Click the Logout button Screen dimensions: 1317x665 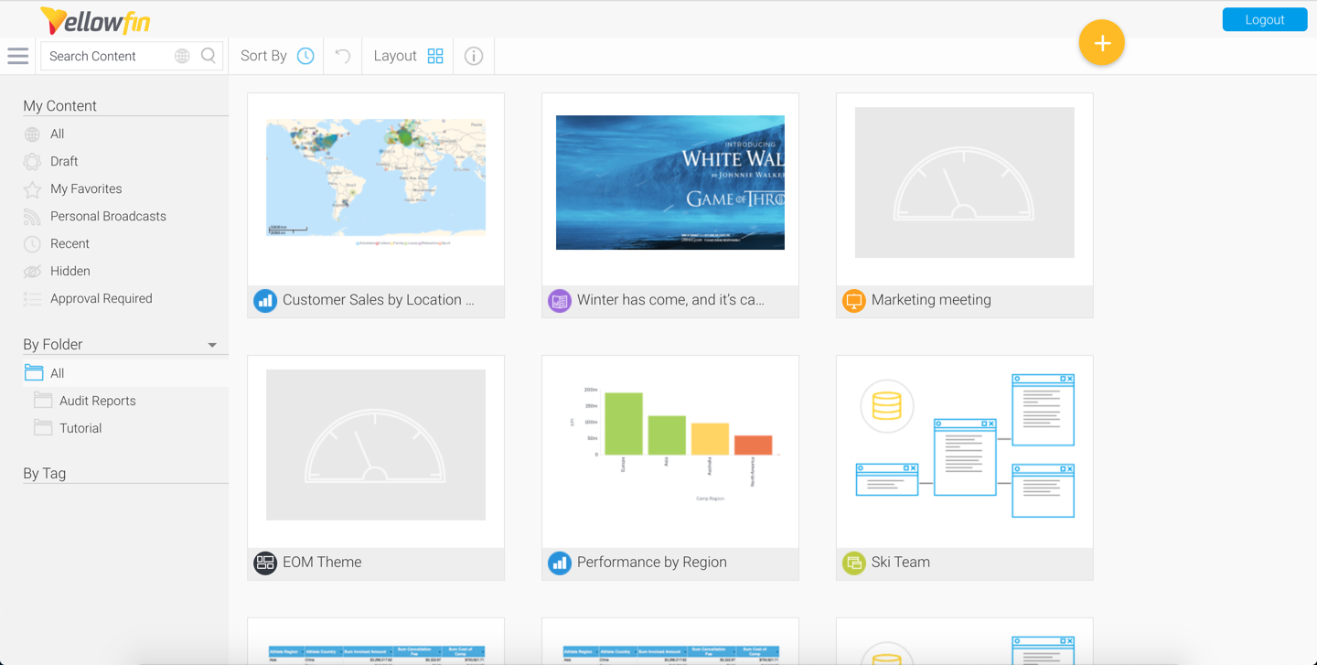point(1265,19)
